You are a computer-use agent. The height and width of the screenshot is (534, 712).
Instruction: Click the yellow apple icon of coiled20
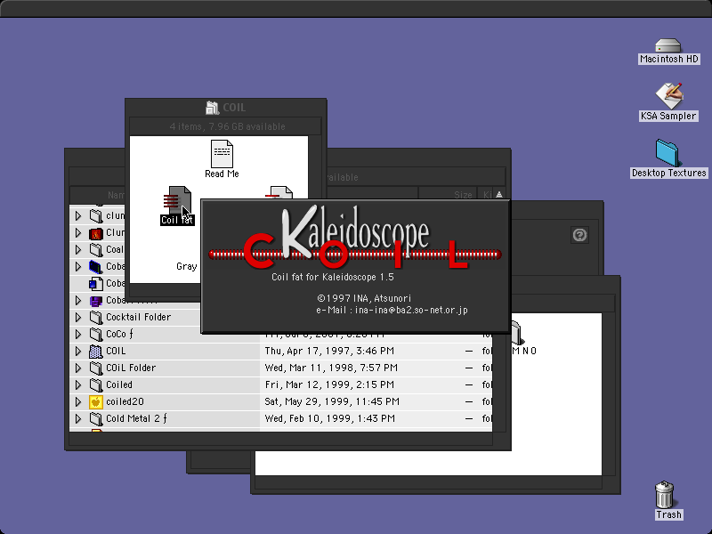(96, 402)
